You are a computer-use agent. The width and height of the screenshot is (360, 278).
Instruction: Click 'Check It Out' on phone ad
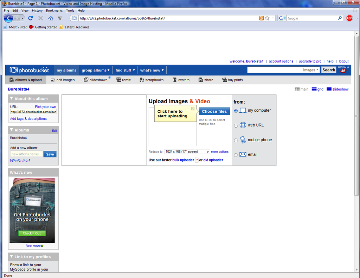coord(32,233)
